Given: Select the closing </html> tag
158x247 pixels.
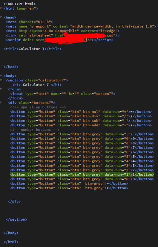Looking at the screenshot, I should [x=11, y=242].
